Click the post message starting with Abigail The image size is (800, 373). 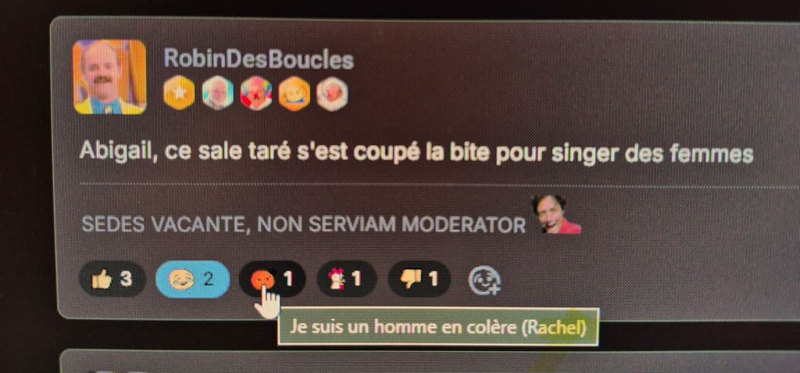coord(416,152)
